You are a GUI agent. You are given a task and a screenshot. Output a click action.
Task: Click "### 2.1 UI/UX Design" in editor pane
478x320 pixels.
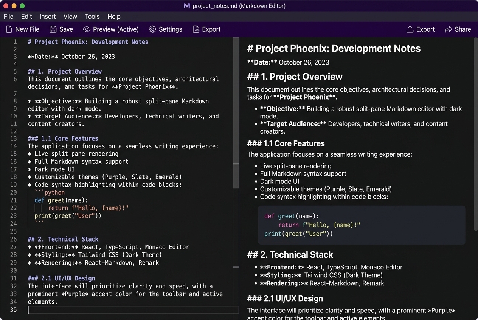pyautogui.click(x=61, y=278)
